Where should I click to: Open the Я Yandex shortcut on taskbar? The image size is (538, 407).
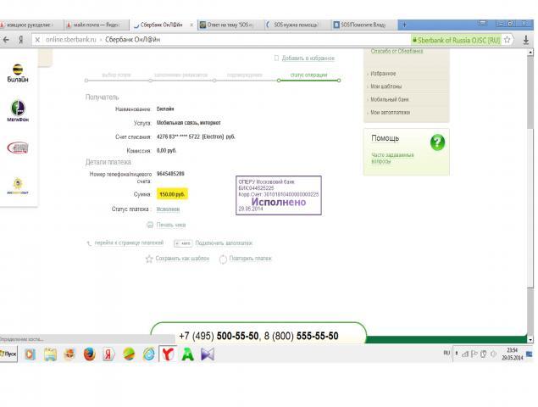tap(108, 354)
